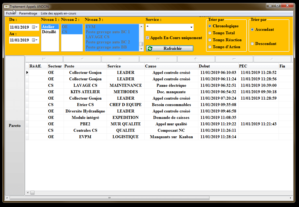Select Temps d'Action sort option
The image size is (299, 207).
210,47
